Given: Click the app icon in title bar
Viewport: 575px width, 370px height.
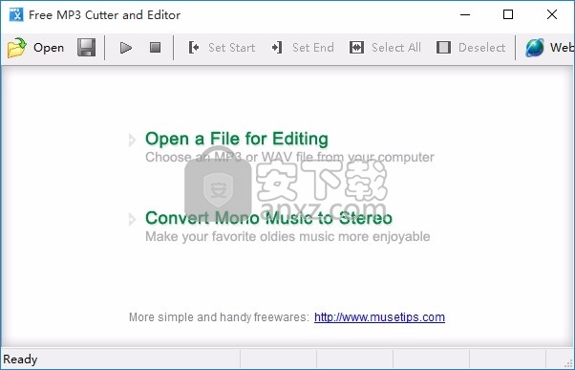Looking at the screenshot, I should [16, 14].
